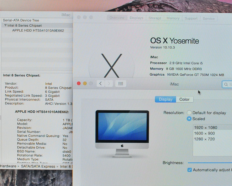Collapse the Intel 8 Series Chipset tree

tap(5, 25)
